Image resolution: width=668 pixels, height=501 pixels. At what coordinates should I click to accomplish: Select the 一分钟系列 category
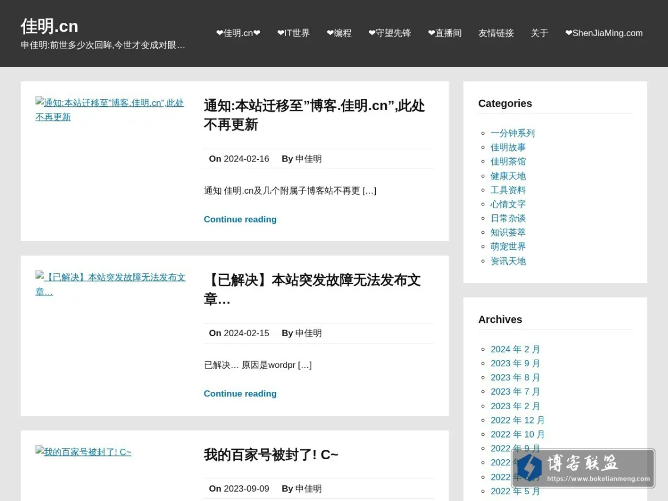[x=513, y=133]
